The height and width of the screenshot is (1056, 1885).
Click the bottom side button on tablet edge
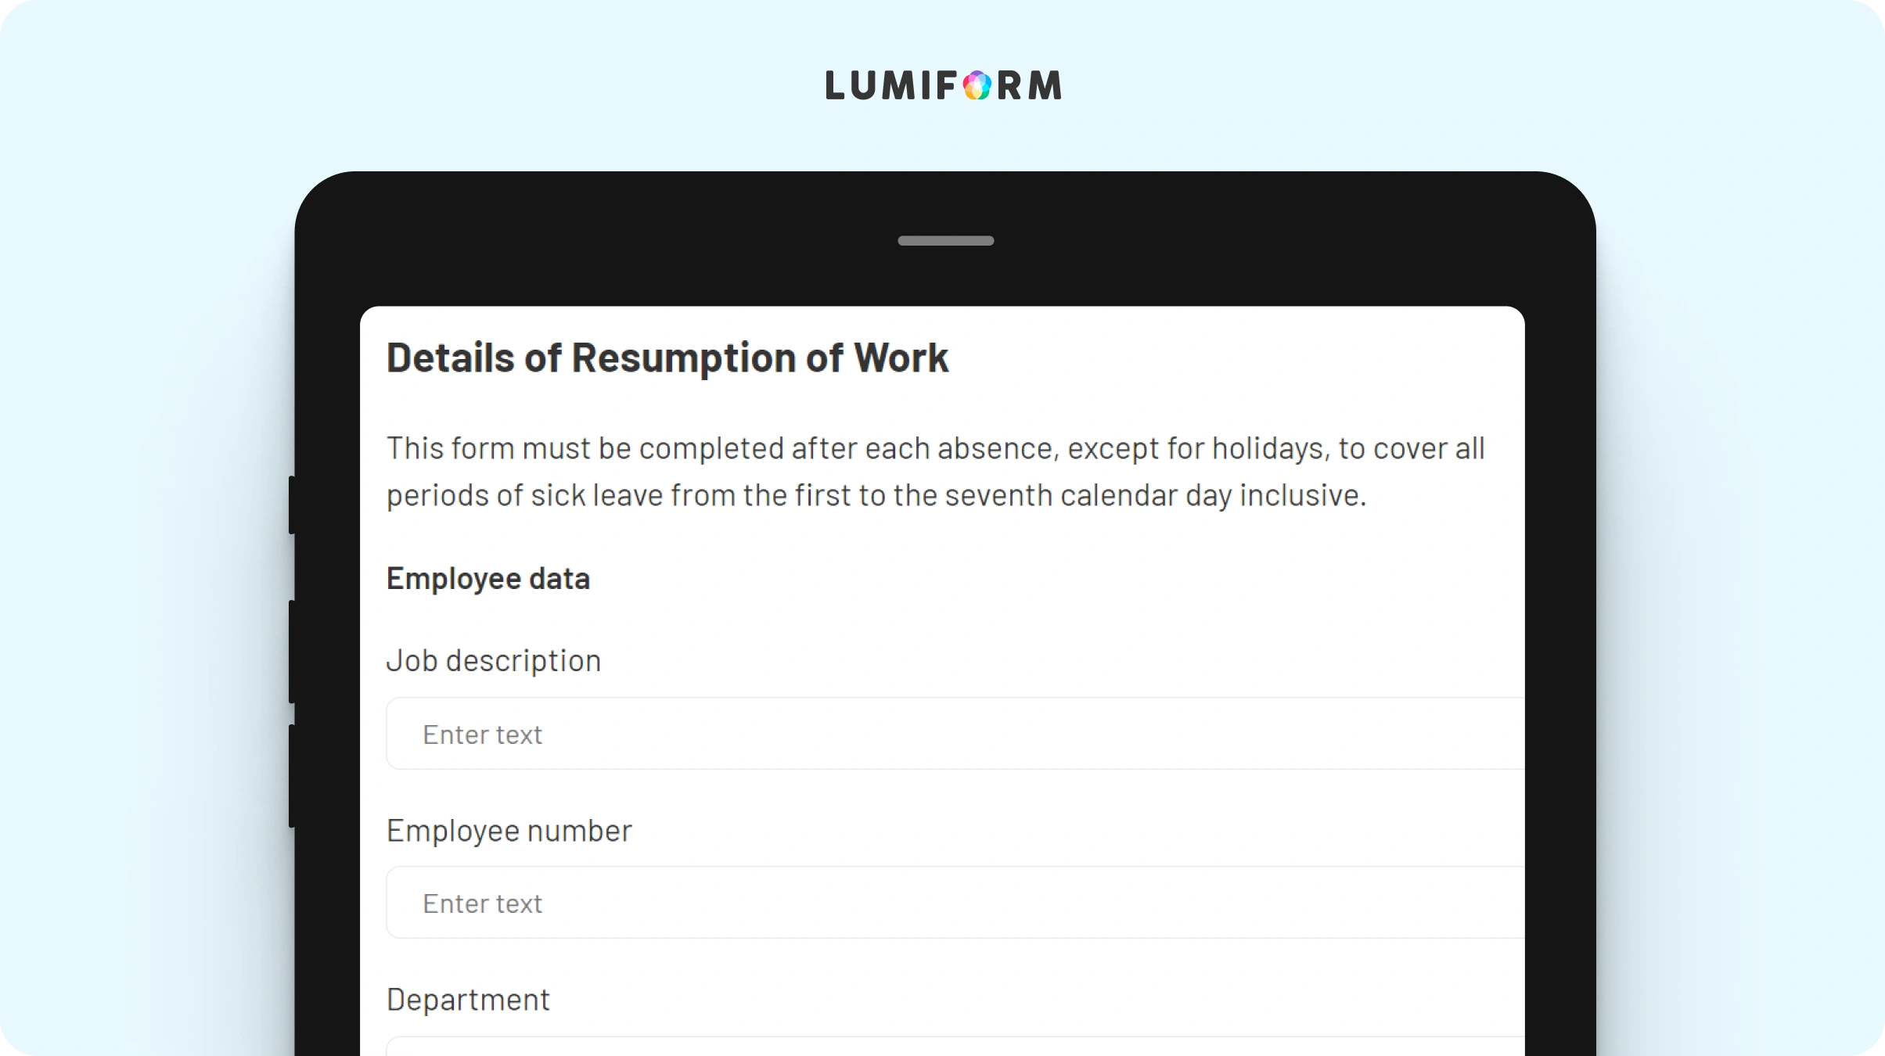pos(292,776)
